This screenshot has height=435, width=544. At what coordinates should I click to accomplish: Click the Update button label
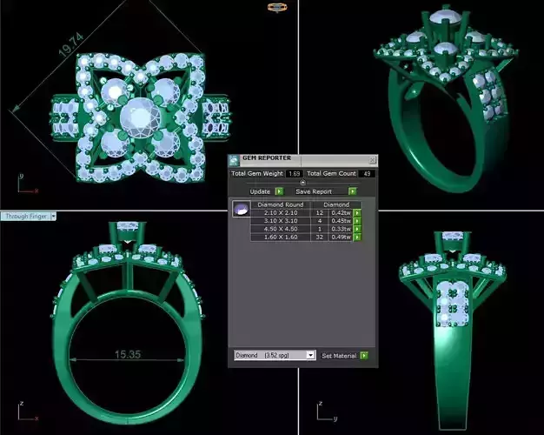260,191
